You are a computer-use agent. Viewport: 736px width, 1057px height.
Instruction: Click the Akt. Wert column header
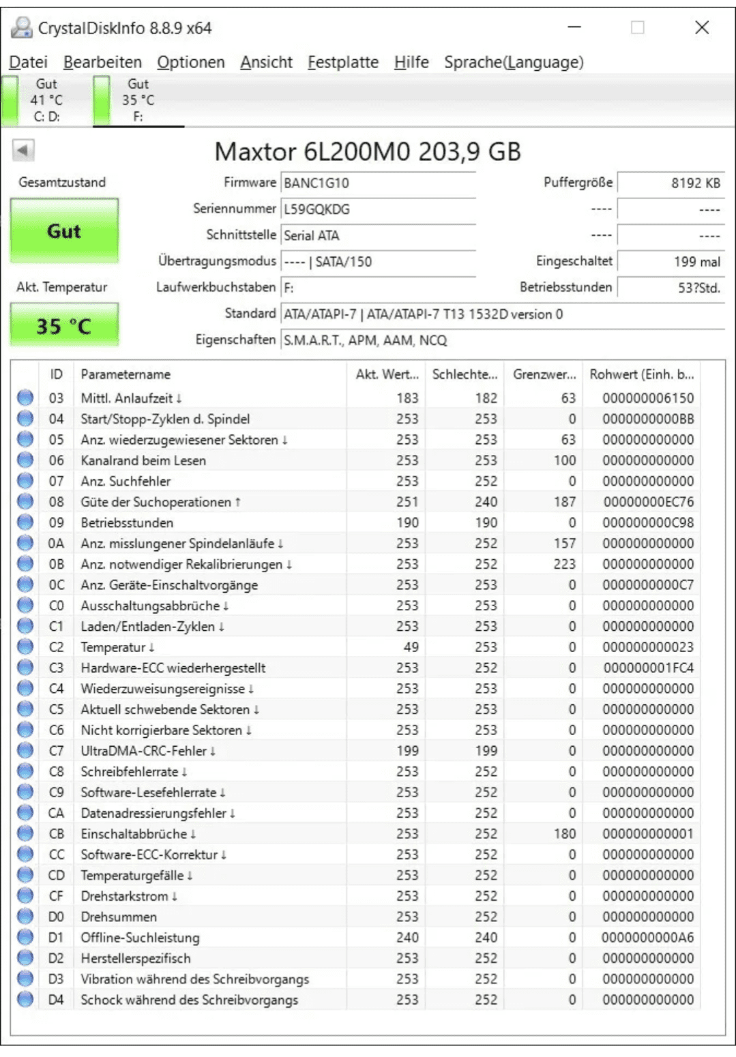[x=386, y=374]
